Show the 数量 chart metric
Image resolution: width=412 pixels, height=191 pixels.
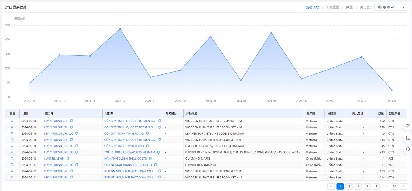[x=349, y=7]
